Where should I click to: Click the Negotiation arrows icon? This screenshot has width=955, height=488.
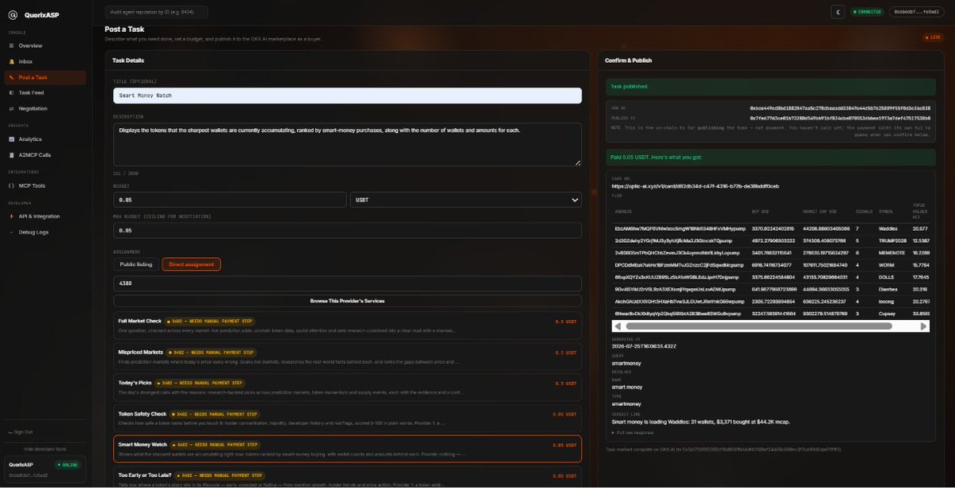point(11,108)
